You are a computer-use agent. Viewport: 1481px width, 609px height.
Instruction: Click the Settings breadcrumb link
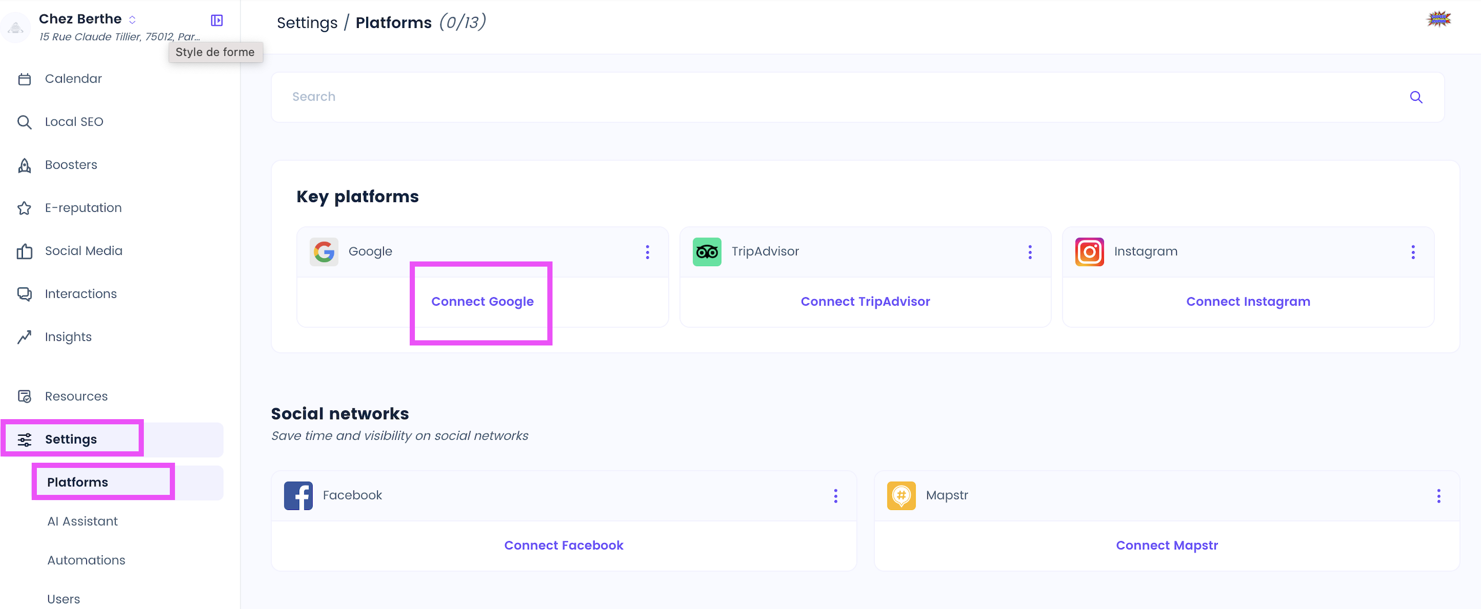(x=307, y=23)
